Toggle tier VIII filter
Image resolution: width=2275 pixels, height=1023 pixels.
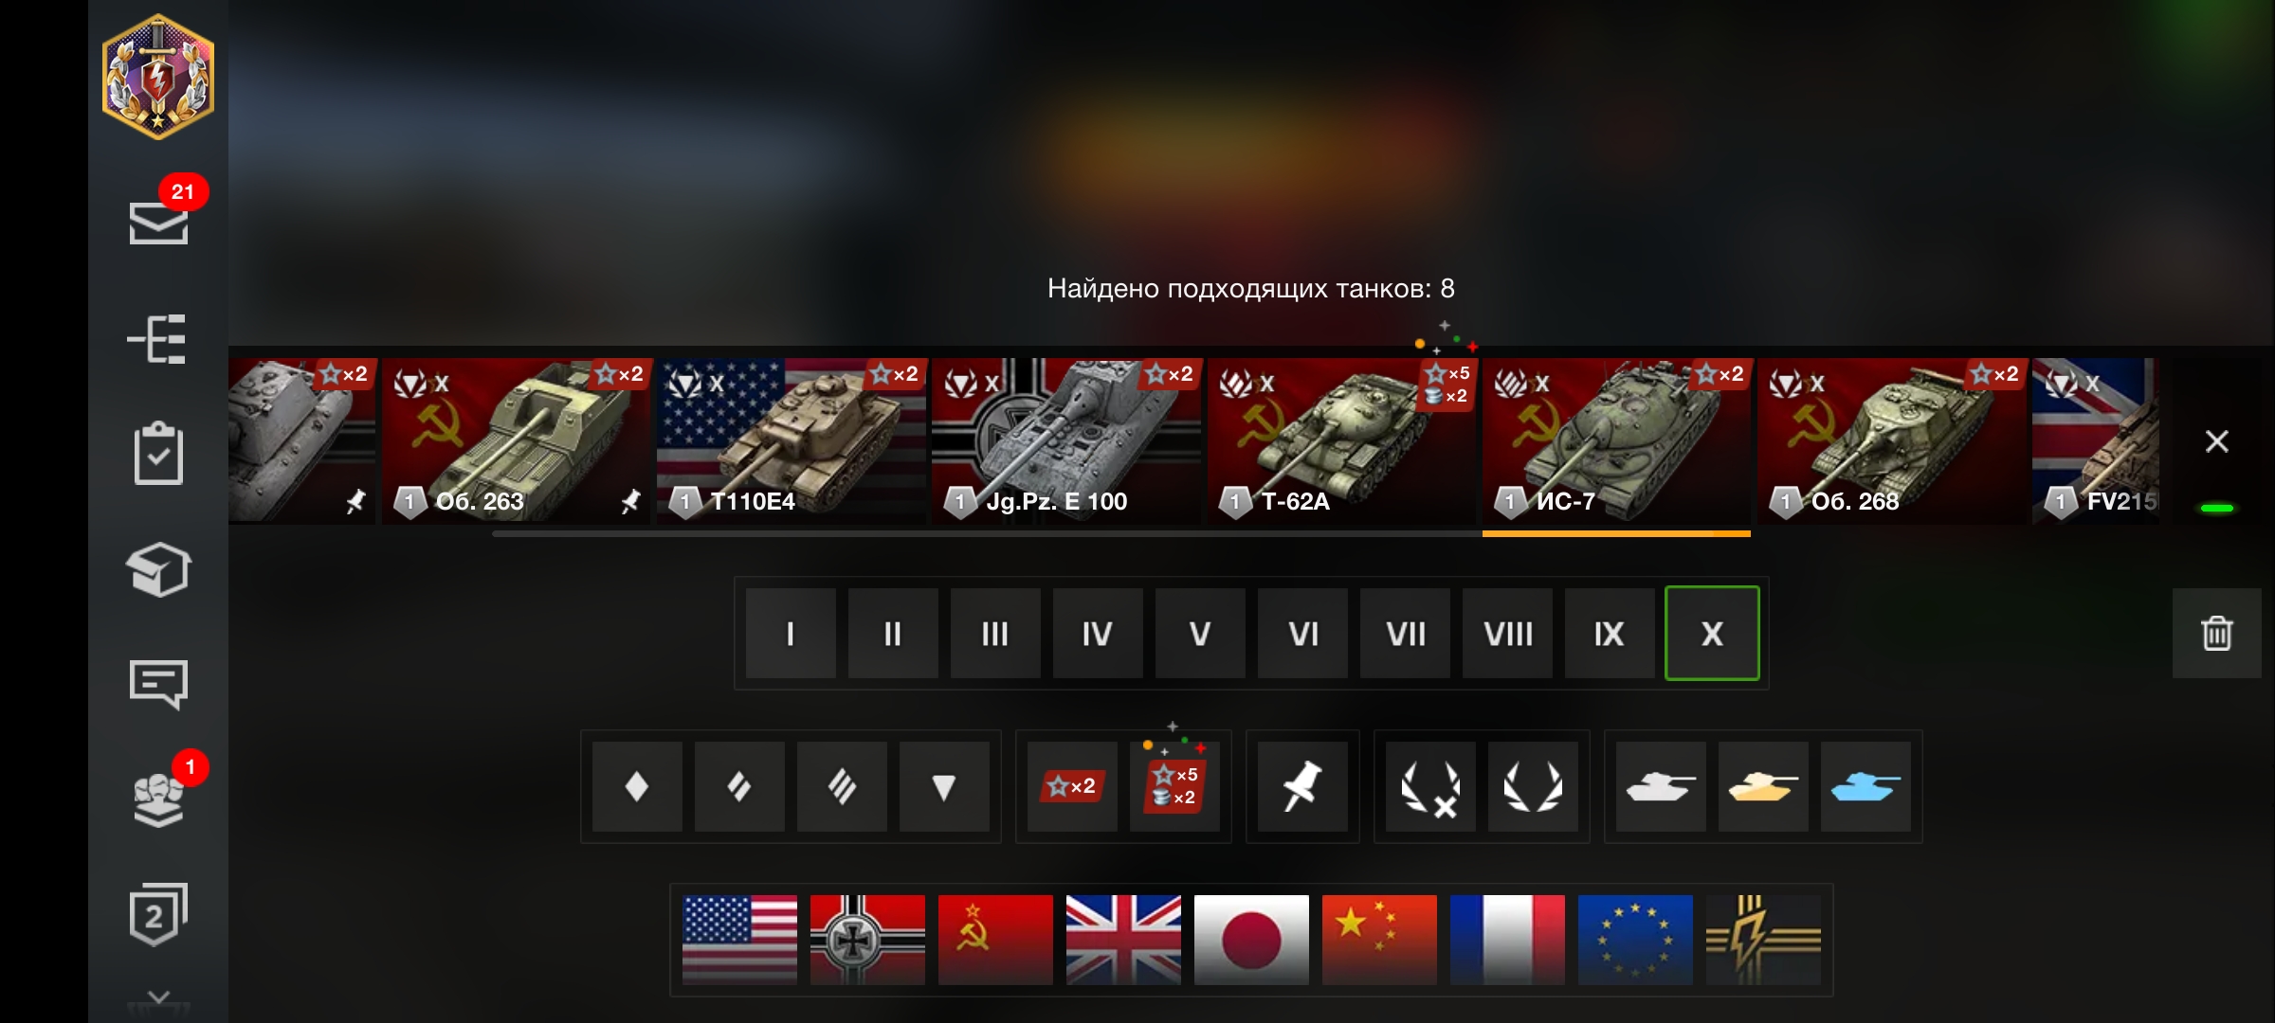pyautogui.click(x=1507, y=633)
